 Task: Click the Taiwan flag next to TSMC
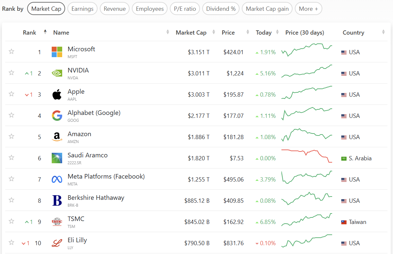click(x=344, y=222)
